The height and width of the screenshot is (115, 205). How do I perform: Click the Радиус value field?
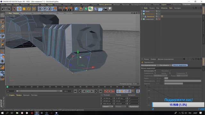[160, 78]
